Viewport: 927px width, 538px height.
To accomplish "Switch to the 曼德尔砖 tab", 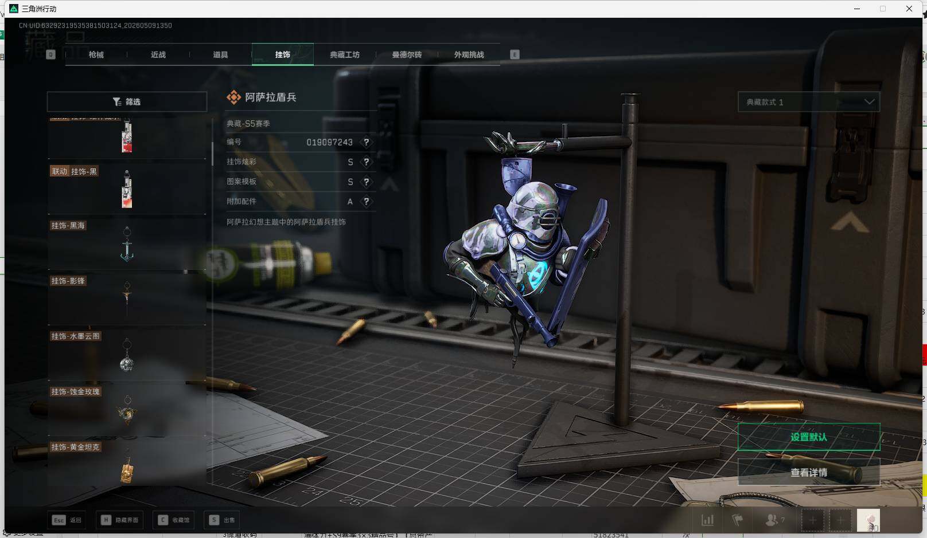I will tap(407, 54).
